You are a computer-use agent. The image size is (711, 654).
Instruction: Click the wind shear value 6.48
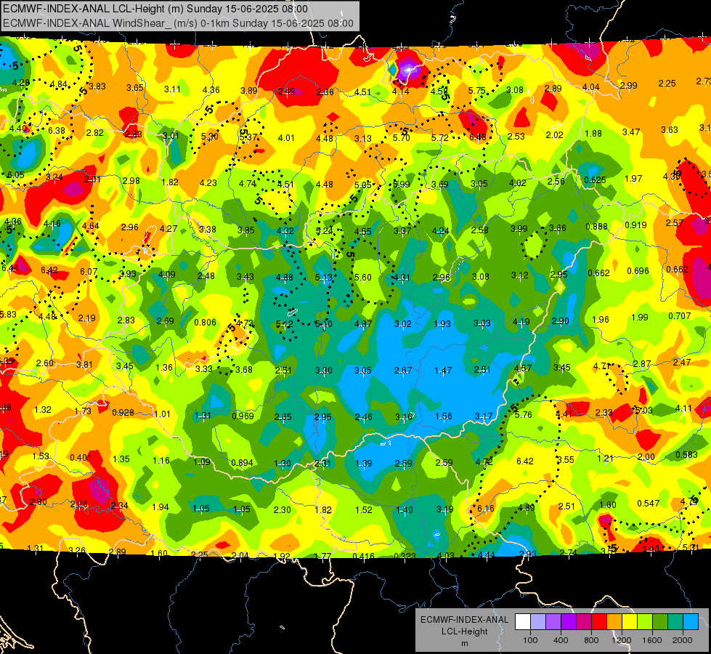(477, 137)
